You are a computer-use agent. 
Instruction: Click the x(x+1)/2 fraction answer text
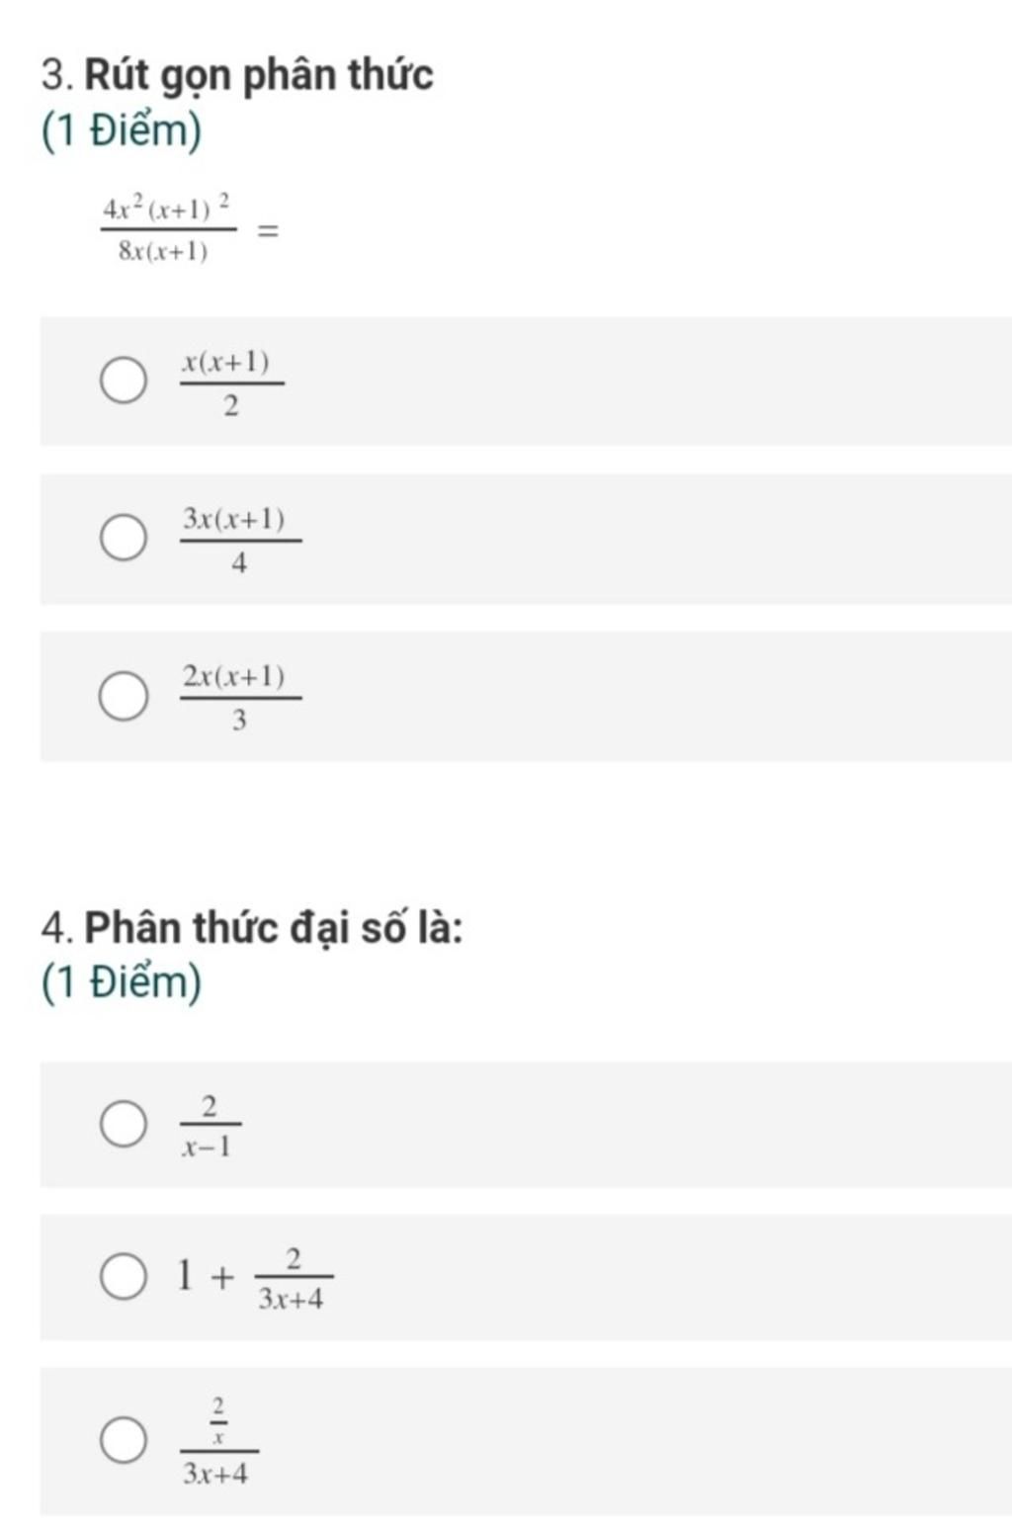pyautogui.click(x=231, y=383)
